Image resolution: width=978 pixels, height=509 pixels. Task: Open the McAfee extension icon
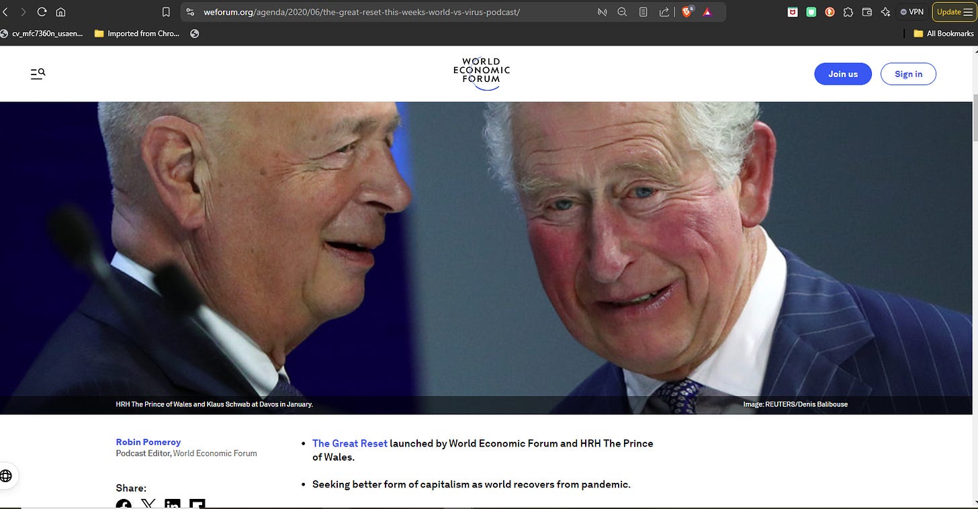793,11
